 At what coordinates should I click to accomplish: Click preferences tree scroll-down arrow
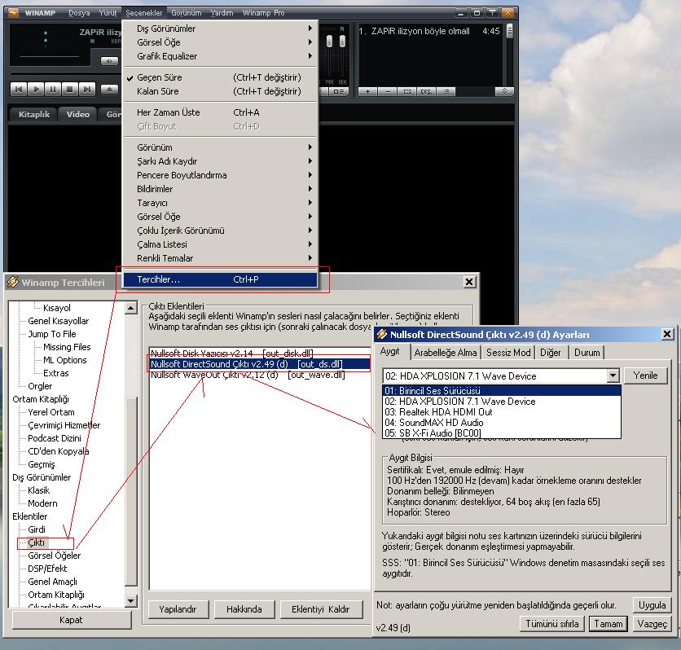(x=130, y=601)
